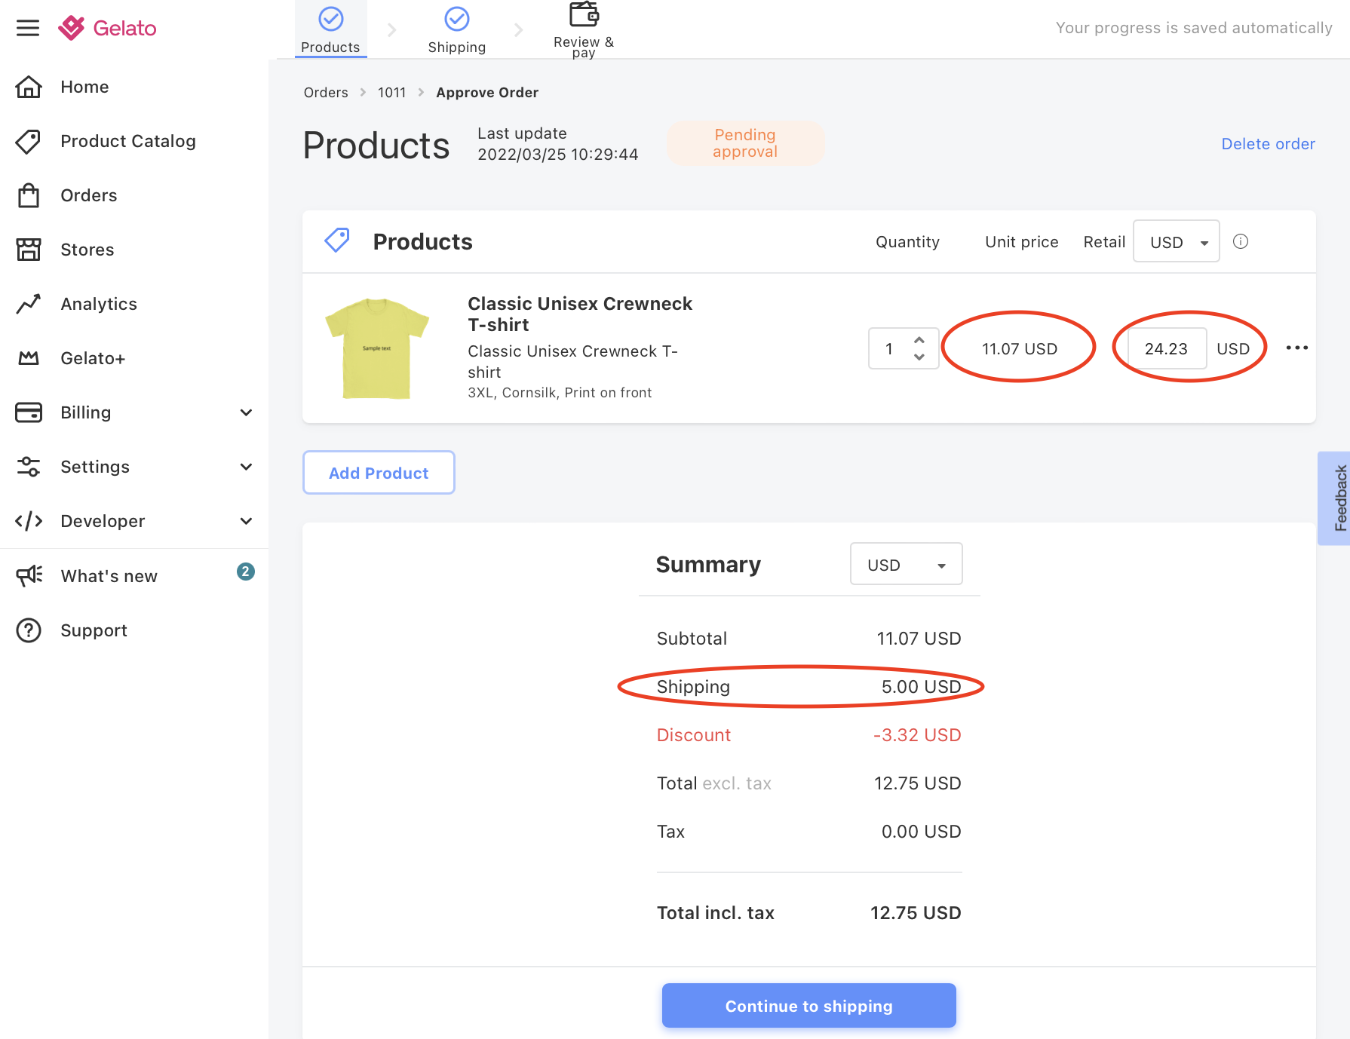
Task: Open the Feedback side tab
Action: click(1334, 498)
